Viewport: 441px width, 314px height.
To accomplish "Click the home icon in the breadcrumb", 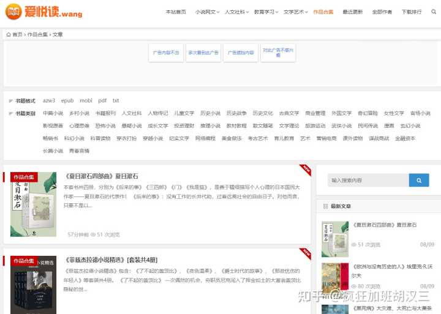I will 9,34.
